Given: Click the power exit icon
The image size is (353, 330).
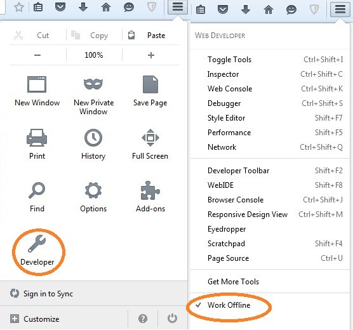Looking at the screenshot, I should coord(172,319).
